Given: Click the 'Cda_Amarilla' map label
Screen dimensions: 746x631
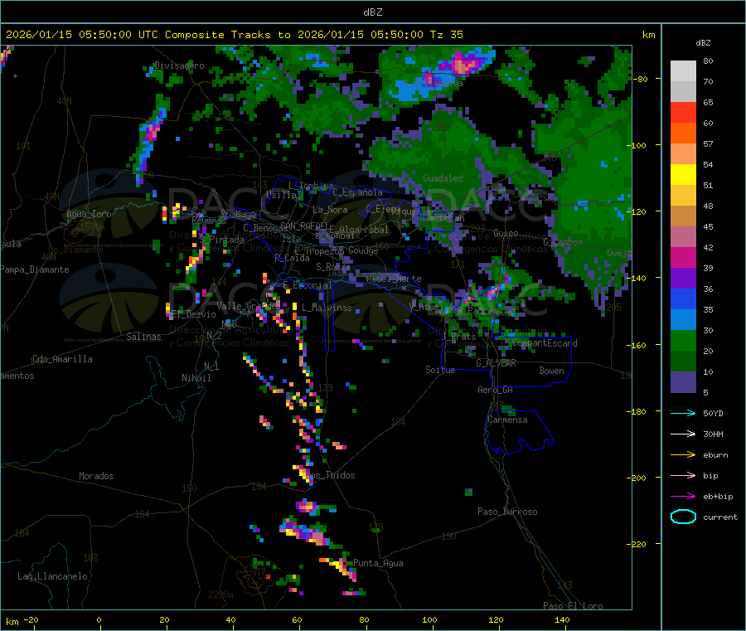Looking at the screenshot, I should 62,359.
